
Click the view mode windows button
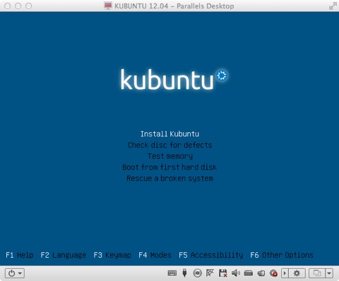click(x=317, y=273)
